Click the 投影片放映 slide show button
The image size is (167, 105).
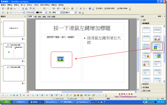(x=122, y=8)
